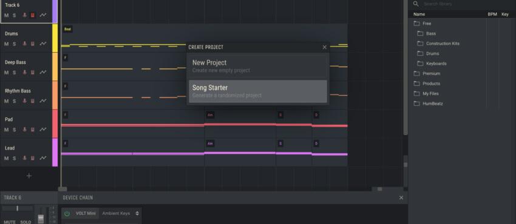Choose Song Starter option
Viewport: 516px width, 224px height.
(x=258, y=91)
